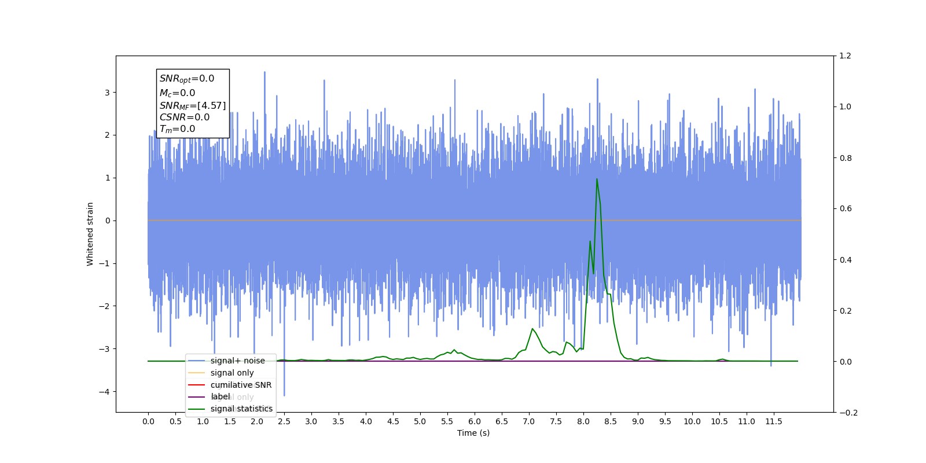Click the x-axis tick label 2.5
Image resolution: width=926 pixels, height=463 pixels.
click(284, 421)
